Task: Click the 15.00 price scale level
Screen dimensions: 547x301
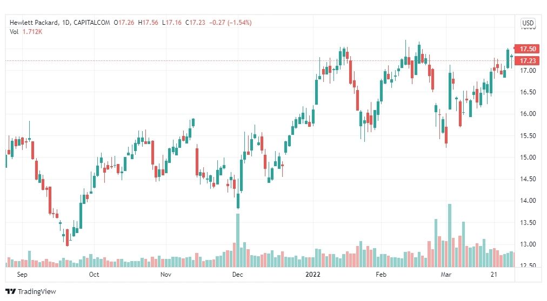Action: coord(528,158)
